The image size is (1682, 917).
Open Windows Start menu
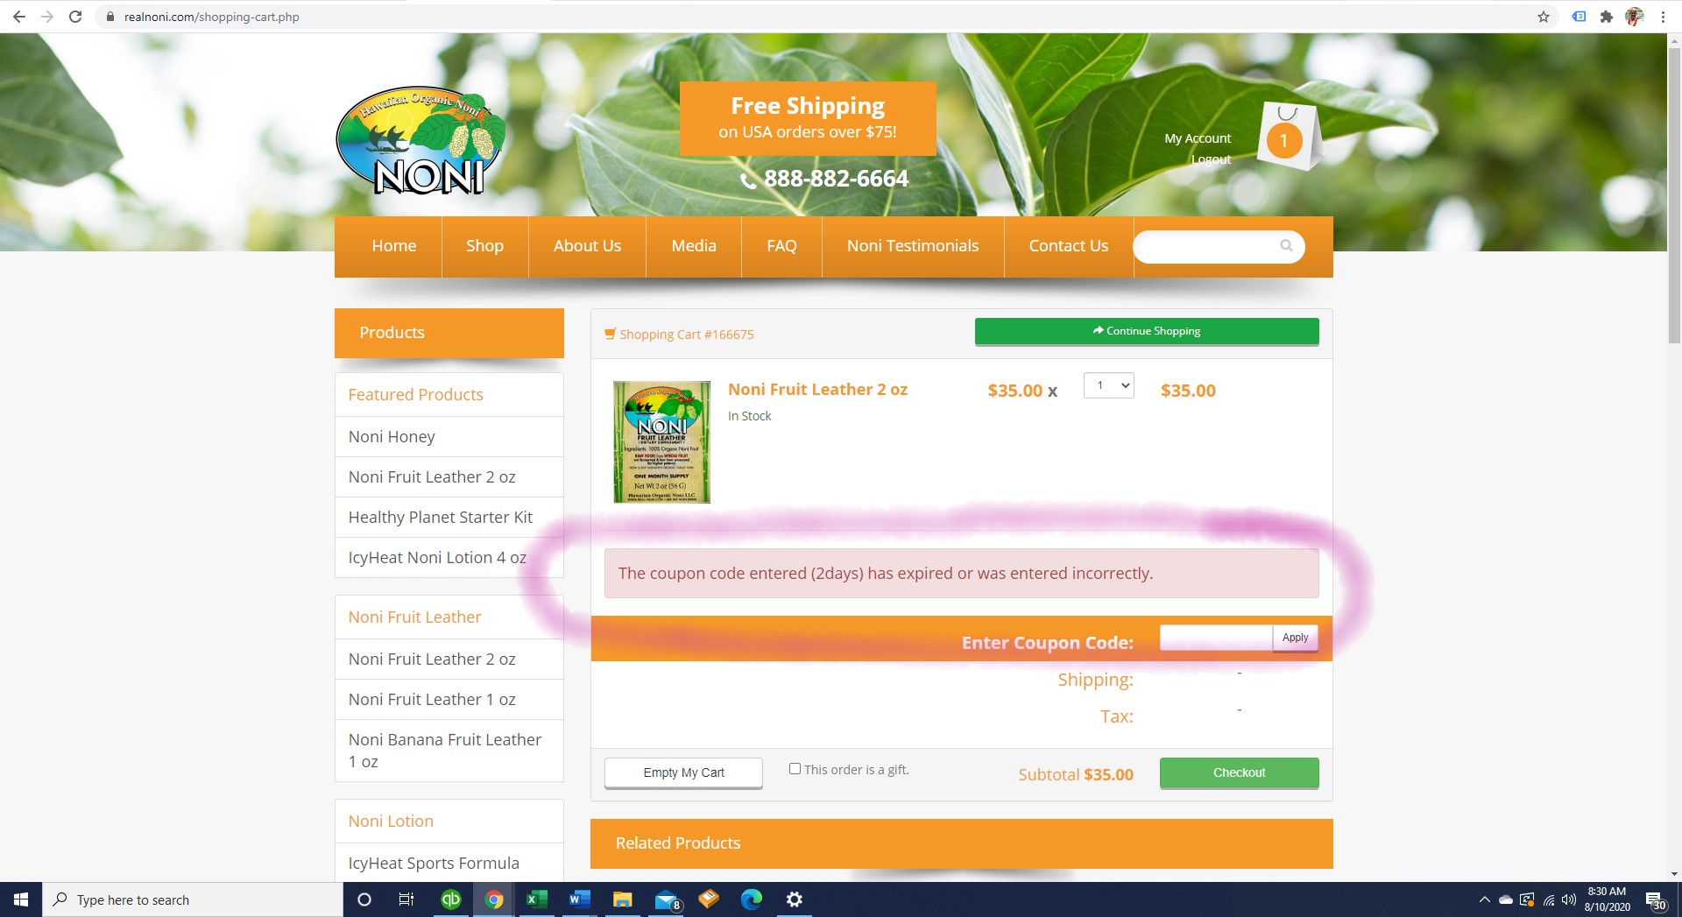tap(21, 899)
